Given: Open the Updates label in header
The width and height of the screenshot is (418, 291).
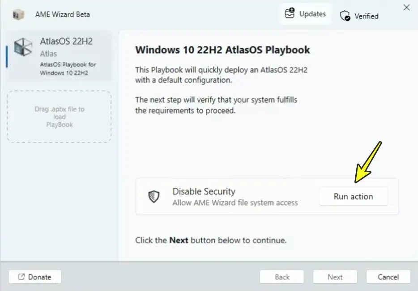Looking at the screenshot, I should pos(312,14).
